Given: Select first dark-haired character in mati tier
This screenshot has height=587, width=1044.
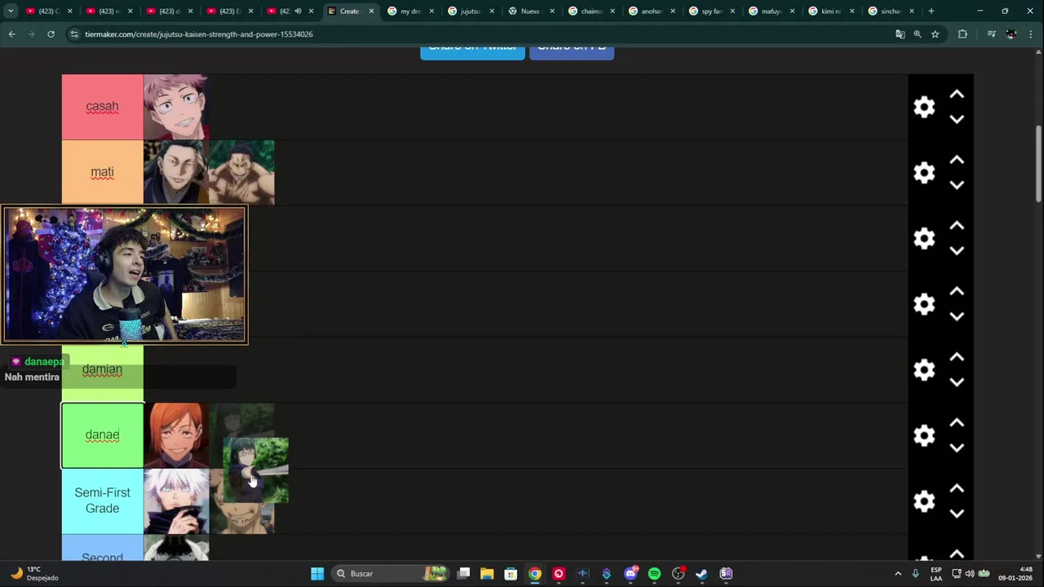Looking at the screenshot, I should coord(176,173).
